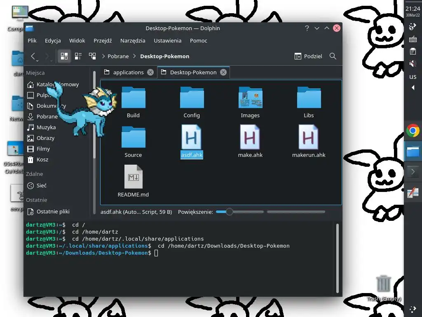Open Katalog domowy home entry

click(x=58, y=84)
